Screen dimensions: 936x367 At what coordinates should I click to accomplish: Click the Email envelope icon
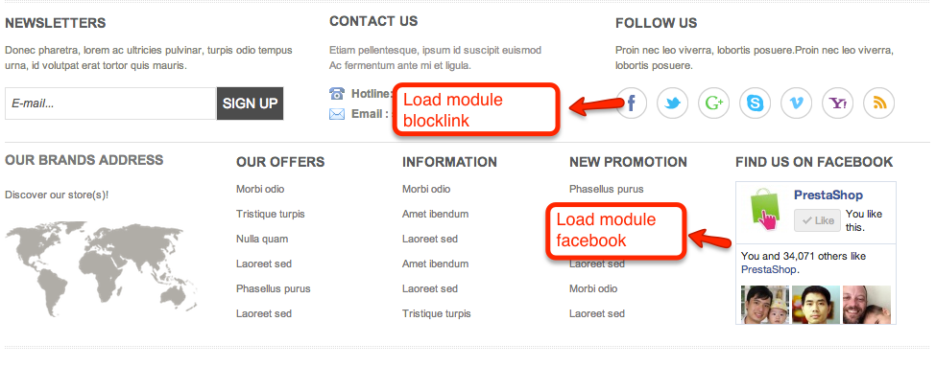[x=337, y=114]
